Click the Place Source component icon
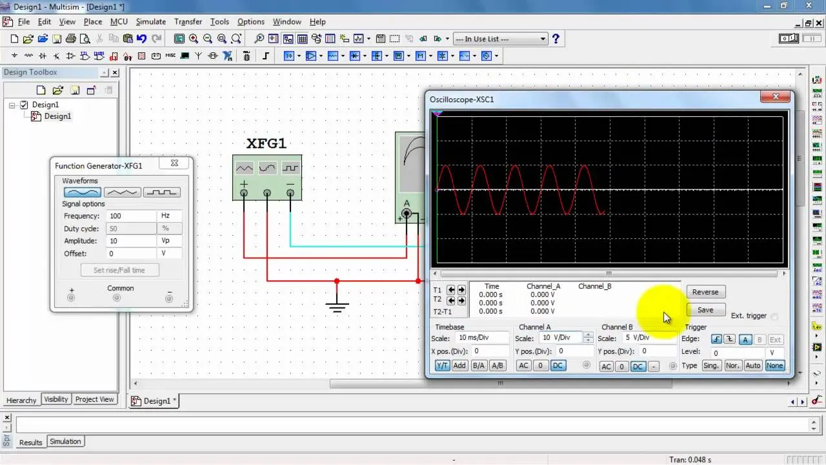Viewport: 826px width, 465px height. point(14,56)
